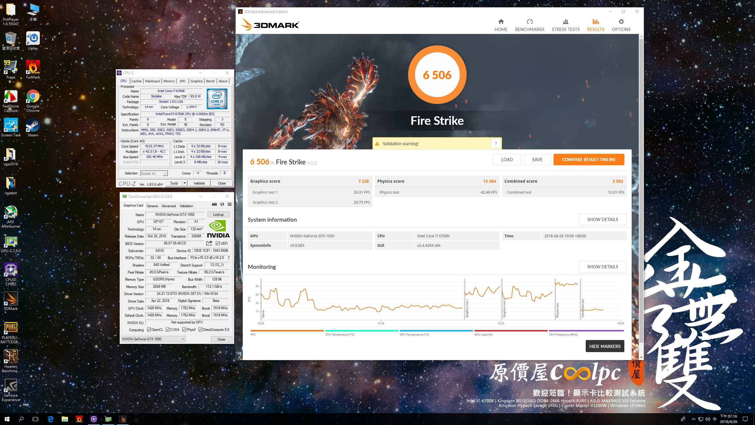Select the FurMark desktop icon
755x425 pixels.
(33, 70)
